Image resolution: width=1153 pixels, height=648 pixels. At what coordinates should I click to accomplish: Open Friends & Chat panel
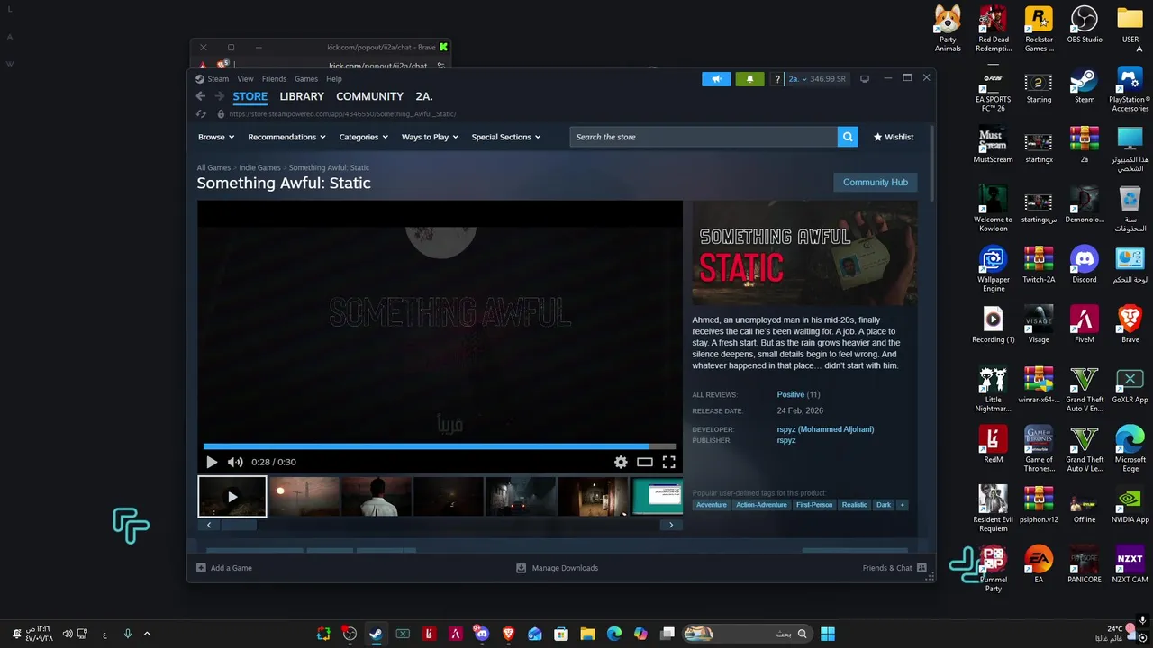tap(894, 568)
